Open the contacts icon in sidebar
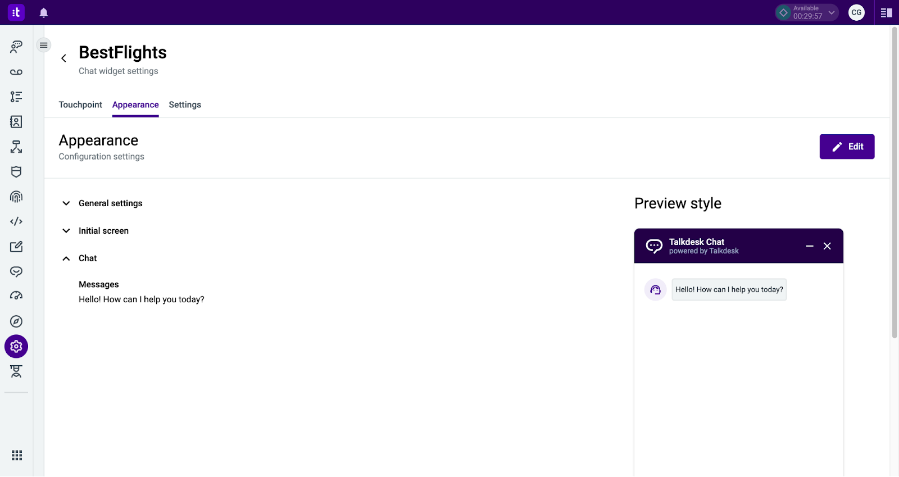This screenshot has height=477, width=899. (x=16, y=122)
